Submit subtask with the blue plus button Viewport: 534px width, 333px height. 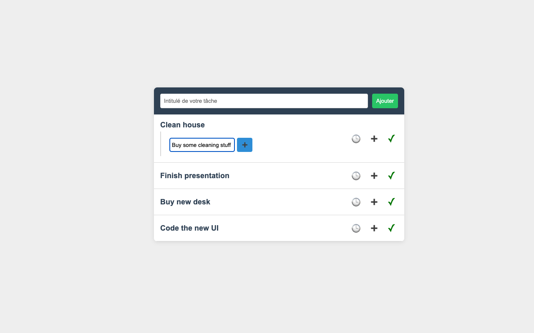point(244,145)
